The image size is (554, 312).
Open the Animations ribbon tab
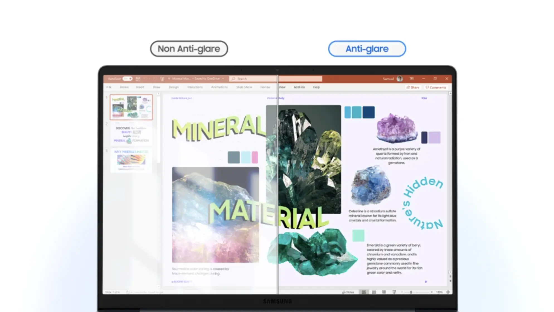point(219,87)
